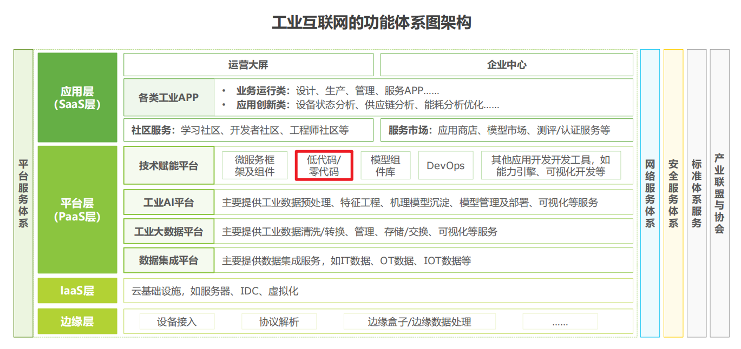Click the 数据集成服务 description text
The height and width of the screenshot is (349, 741).
[346, 261]
